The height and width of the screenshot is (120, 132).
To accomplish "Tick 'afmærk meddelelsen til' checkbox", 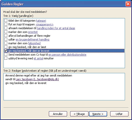I will coord(6,28).
